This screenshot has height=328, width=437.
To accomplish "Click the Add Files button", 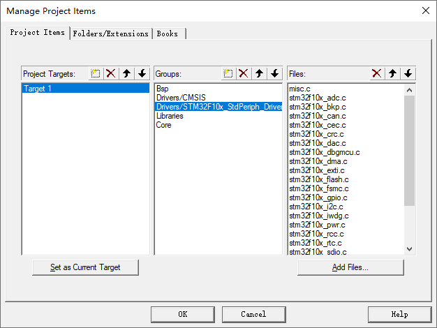I will [350, 267].
